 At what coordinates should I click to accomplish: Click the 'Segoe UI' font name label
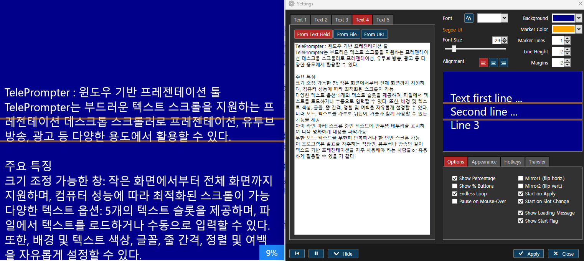pos(452,30)
